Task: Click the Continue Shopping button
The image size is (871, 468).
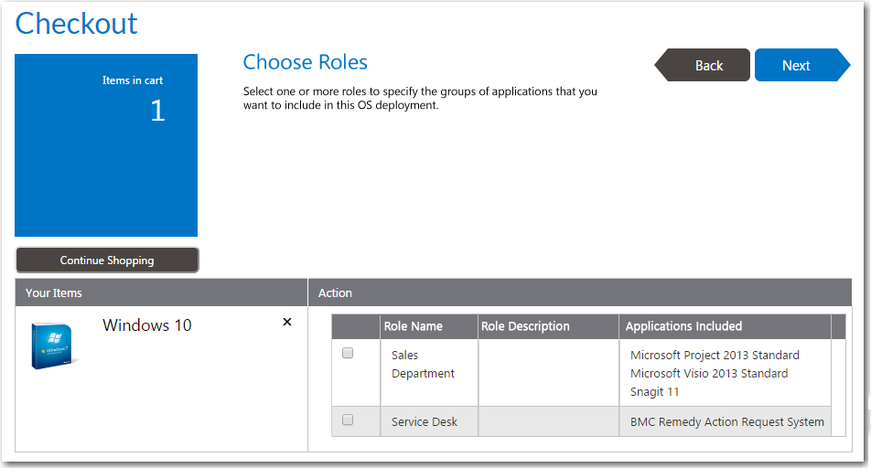Action: coord(107,261)
